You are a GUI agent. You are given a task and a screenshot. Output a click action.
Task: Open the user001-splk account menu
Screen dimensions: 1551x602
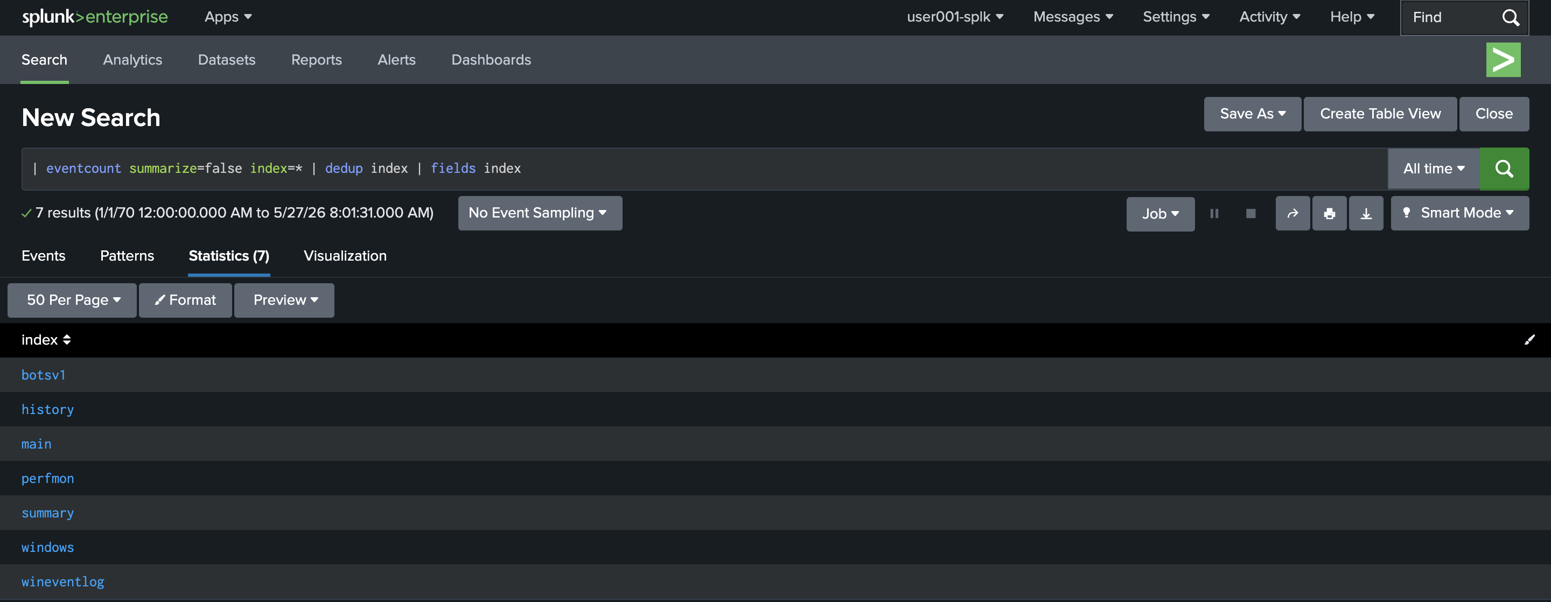click(x=955, y=17)
